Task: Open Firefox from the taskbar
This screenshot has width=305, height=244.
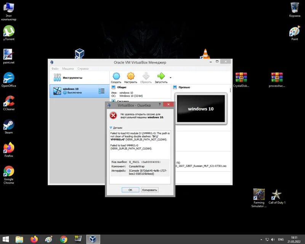Action: (x=34, y=239)
